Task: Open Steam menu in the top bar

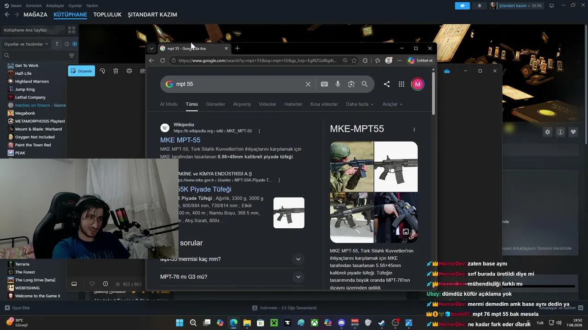Action: (13, 5)
